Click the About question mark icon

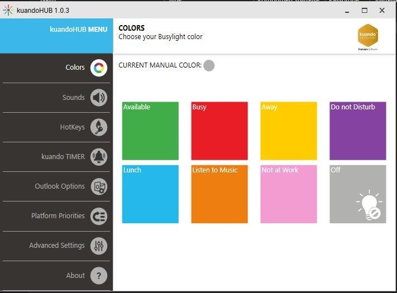pyautogui.click(x=99, y=275)
